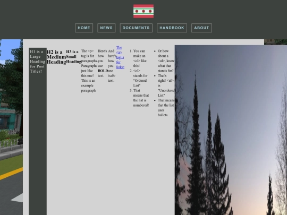Click bullet "That's right! <ul> is Unordered List"

pyautogui.click(x=166, y=85)
